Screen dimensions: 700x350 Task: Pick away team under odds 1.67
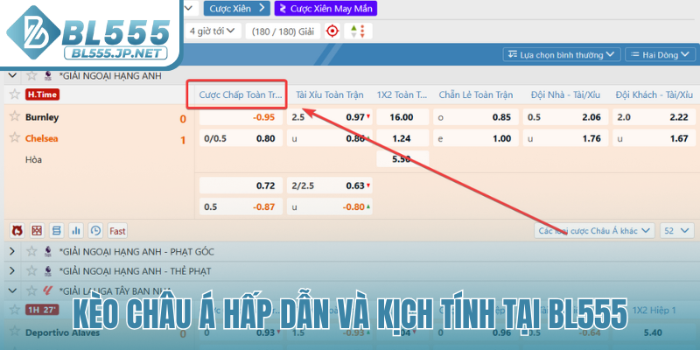pyautogui.click(x=654, y=138)
